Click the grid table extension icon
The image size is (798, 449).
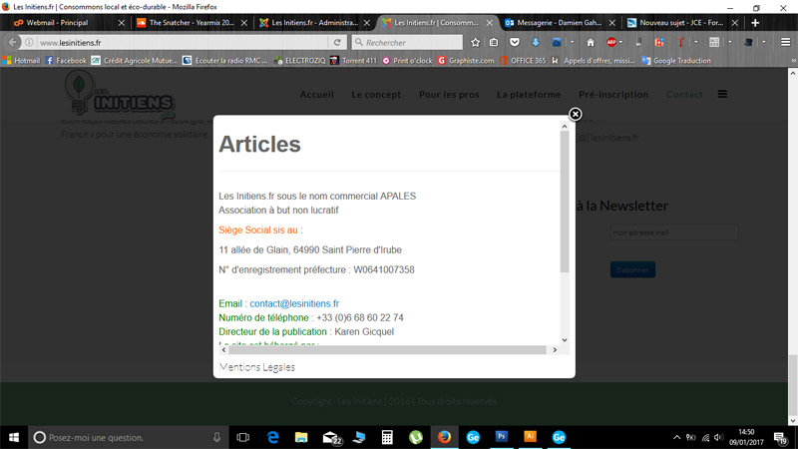tap(714, 42)
